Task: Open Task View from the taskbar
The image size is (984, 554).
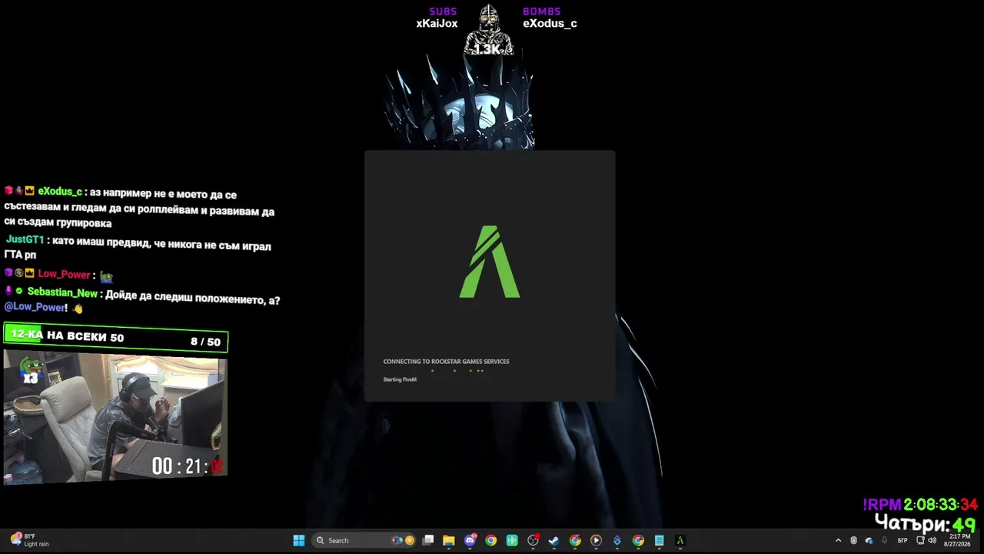Action: point(428,540)
